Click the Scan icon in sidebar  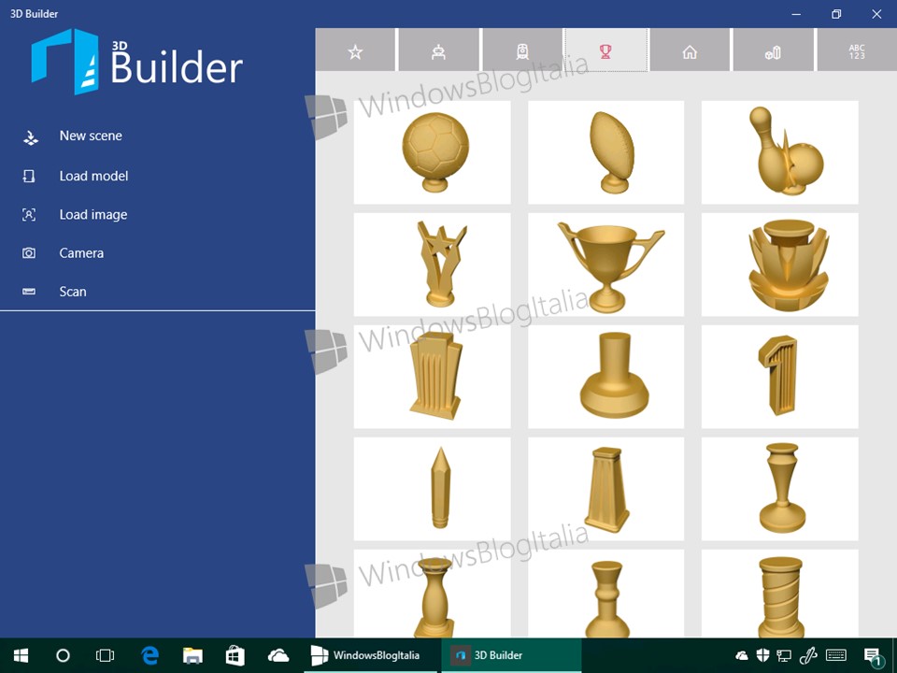click(x=29, y=292)
